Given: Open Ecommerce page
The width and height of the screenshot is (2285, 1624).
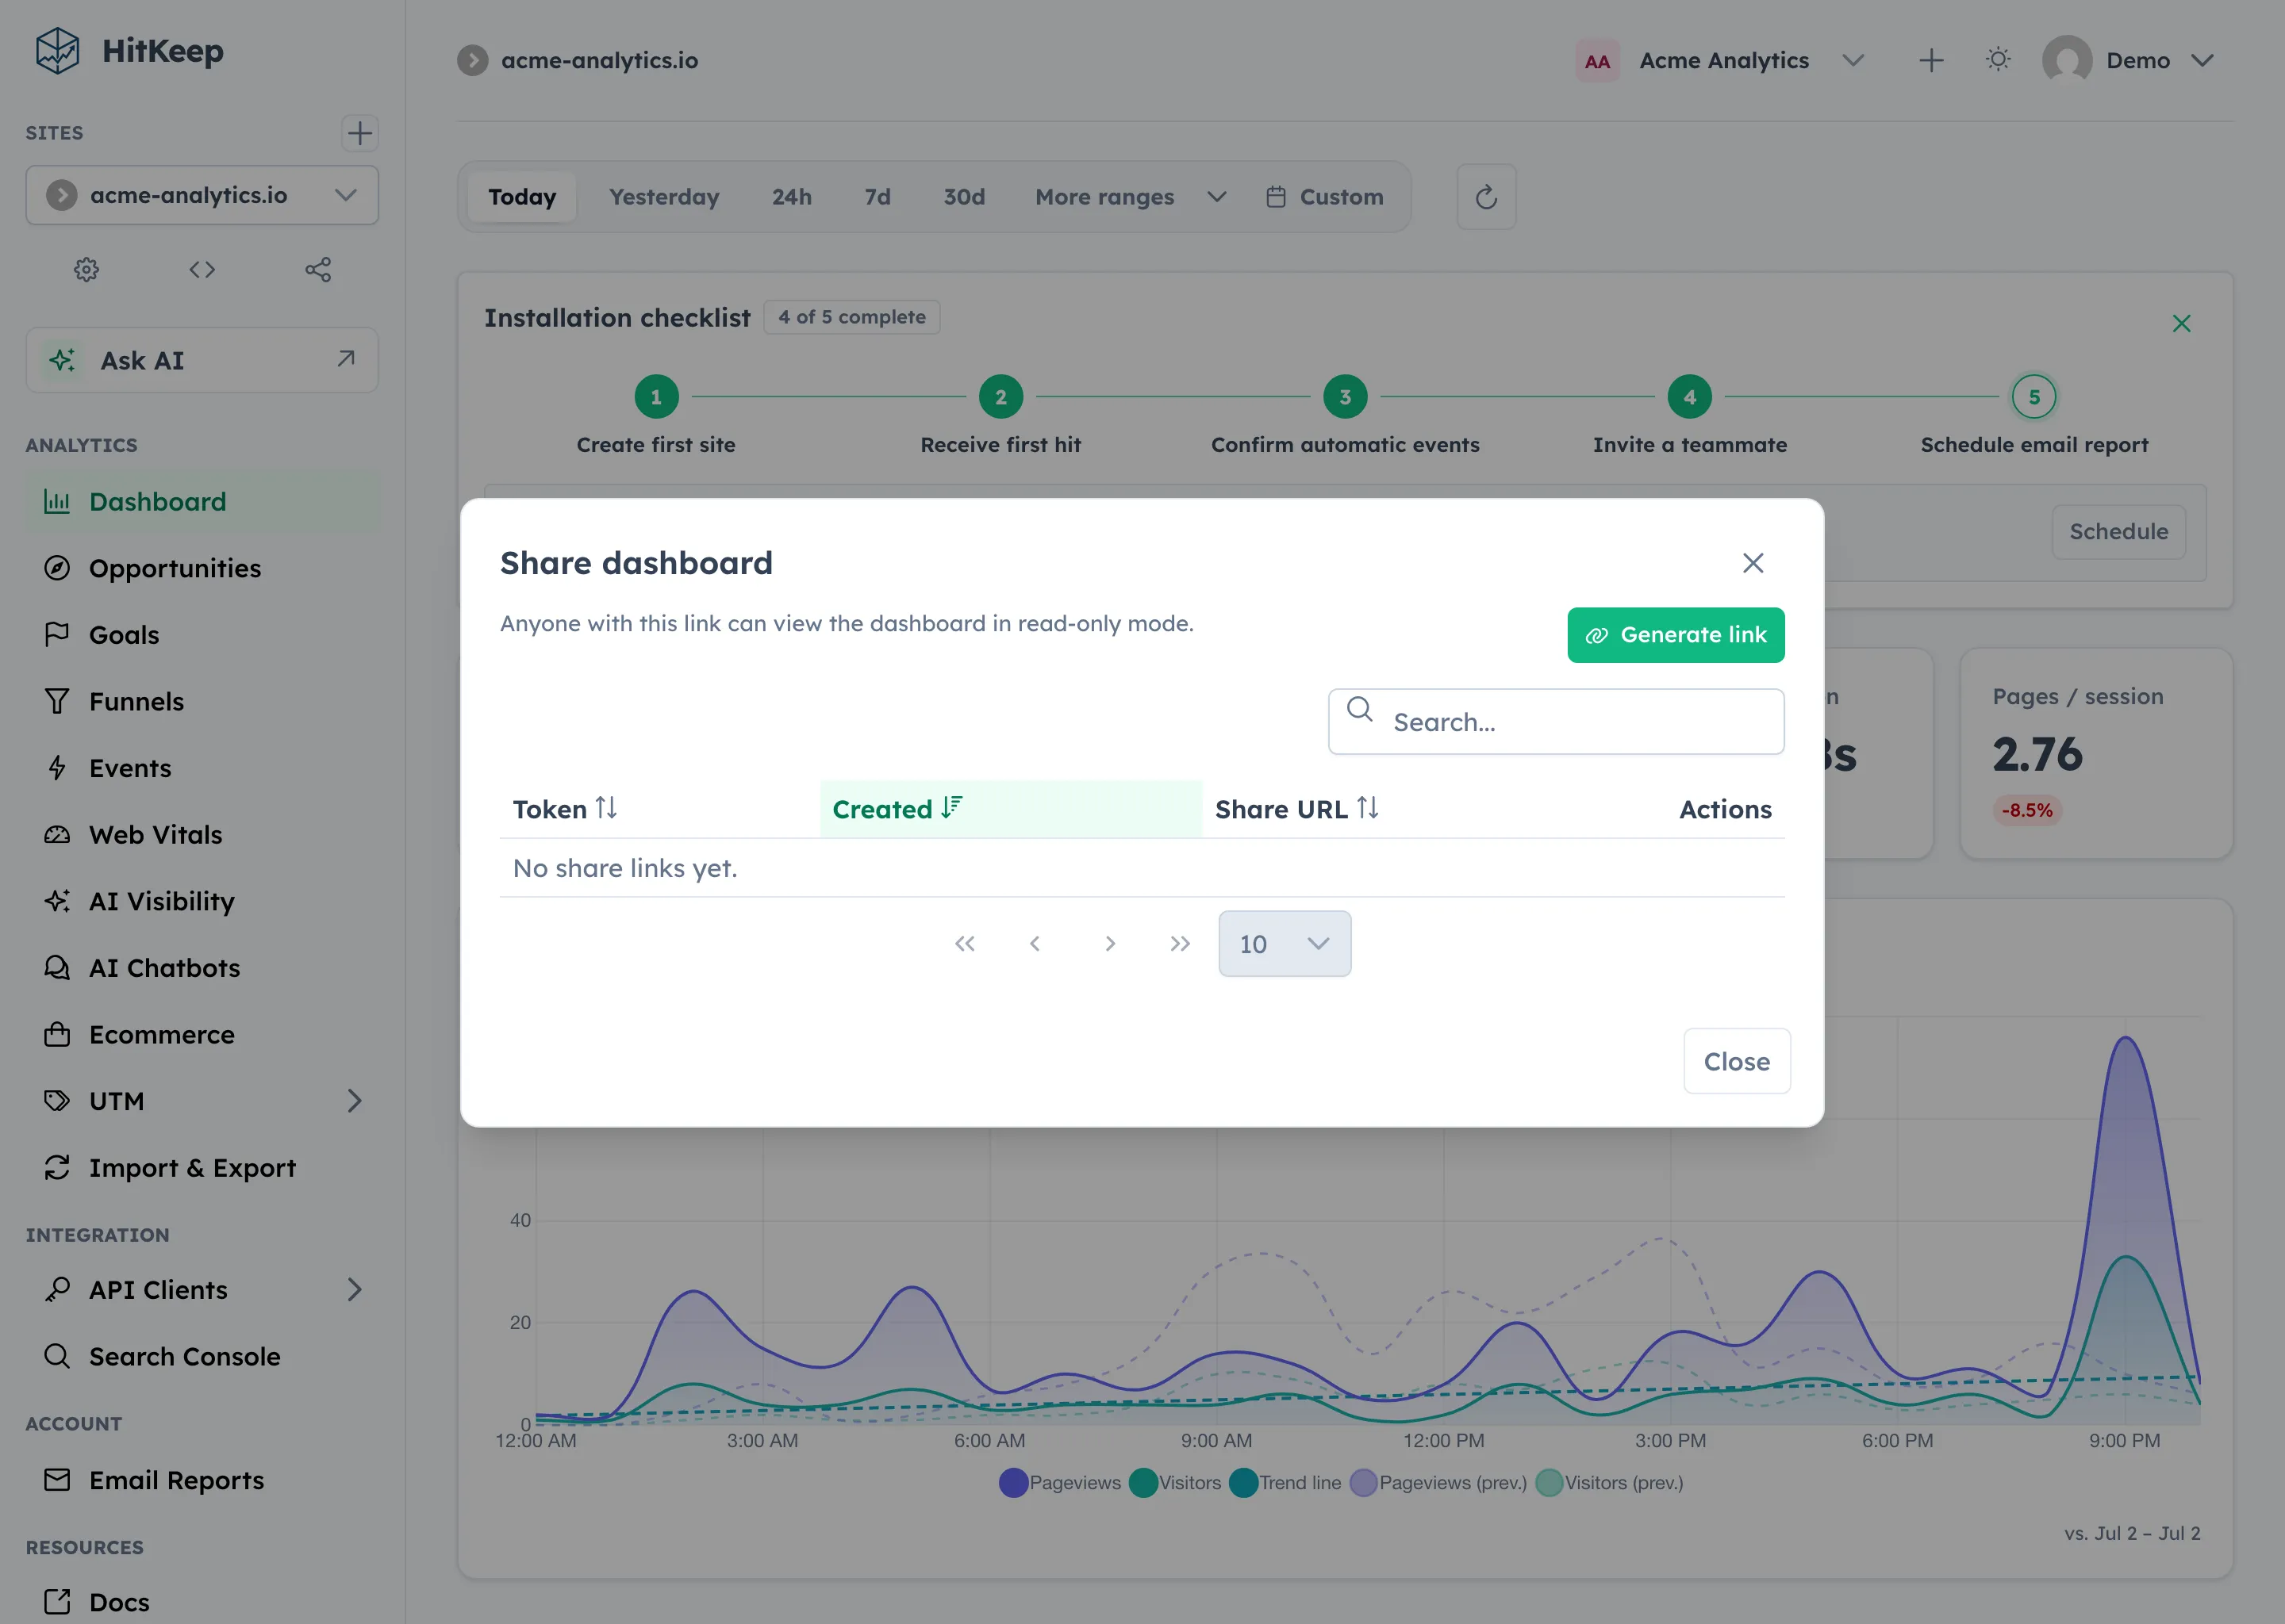Looking at the screenshot, I should click(x=202, y=1034).
